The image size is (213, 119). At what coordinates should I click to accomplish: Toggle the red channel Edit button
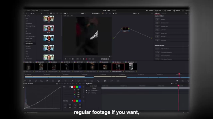click(x=75, y=87)
